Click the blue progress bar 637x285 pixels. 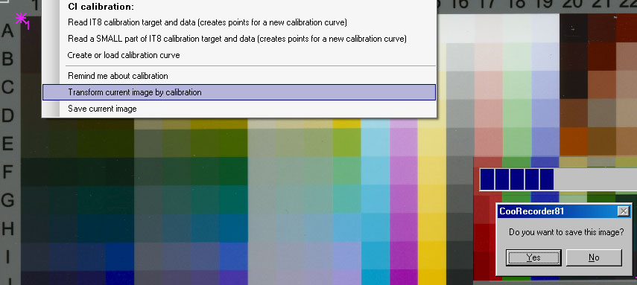coord(516,179)
